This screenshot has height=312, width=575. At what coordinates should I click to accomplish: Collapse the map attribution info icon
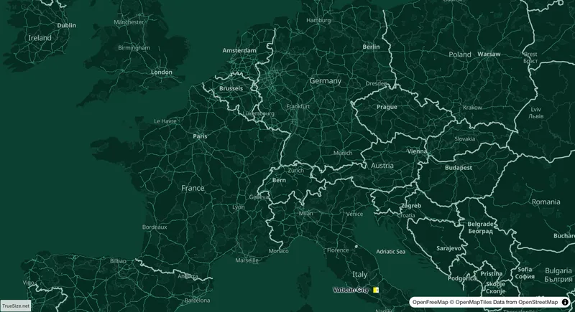(x=565, y=302)
